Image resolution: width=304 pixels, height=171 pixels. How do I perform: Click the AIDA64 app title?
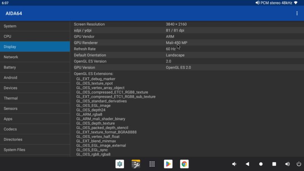coord(14,13)
